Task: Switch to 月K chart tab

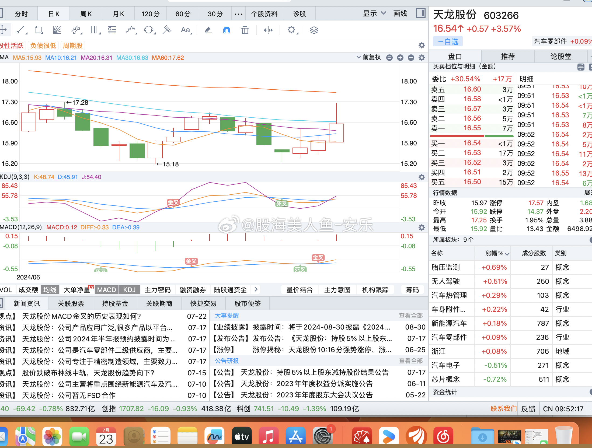Action: (119, 14)
